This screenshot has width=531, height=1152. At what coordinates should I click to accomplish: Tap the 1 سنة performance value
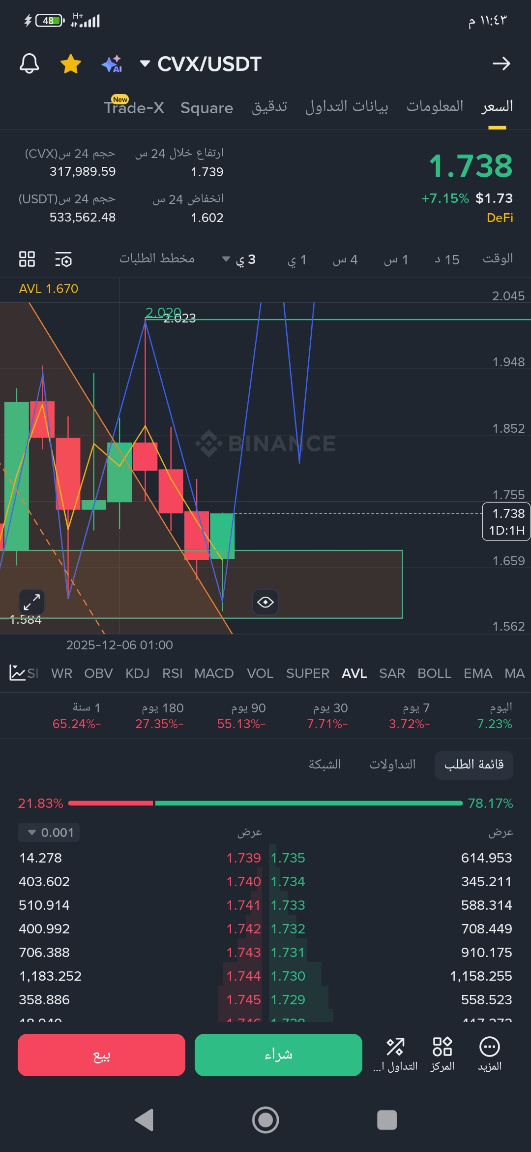77,724
